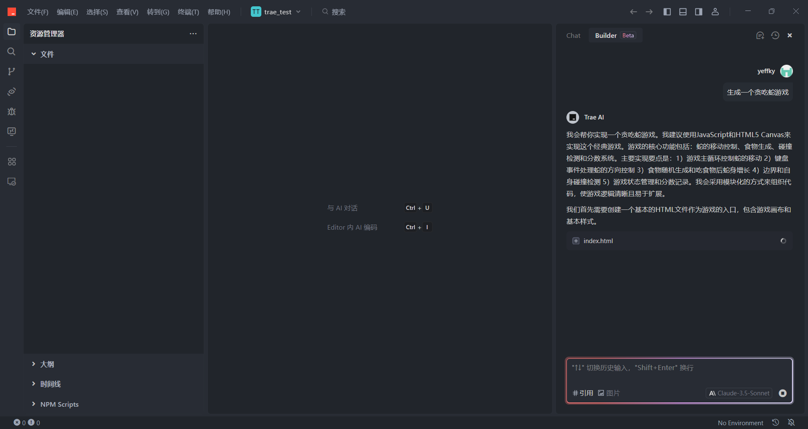Toggle notifications bell in the status bar
808x429 pixels.
click(x=791, y=422)
